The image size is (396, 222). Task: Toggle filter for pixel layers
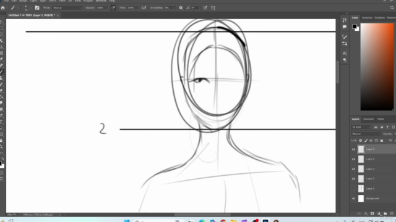tap(376, 127)
